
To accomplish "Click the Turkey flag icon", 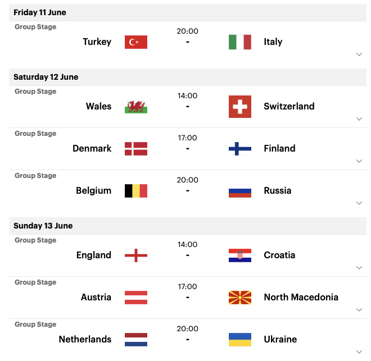I will [136, 42].
